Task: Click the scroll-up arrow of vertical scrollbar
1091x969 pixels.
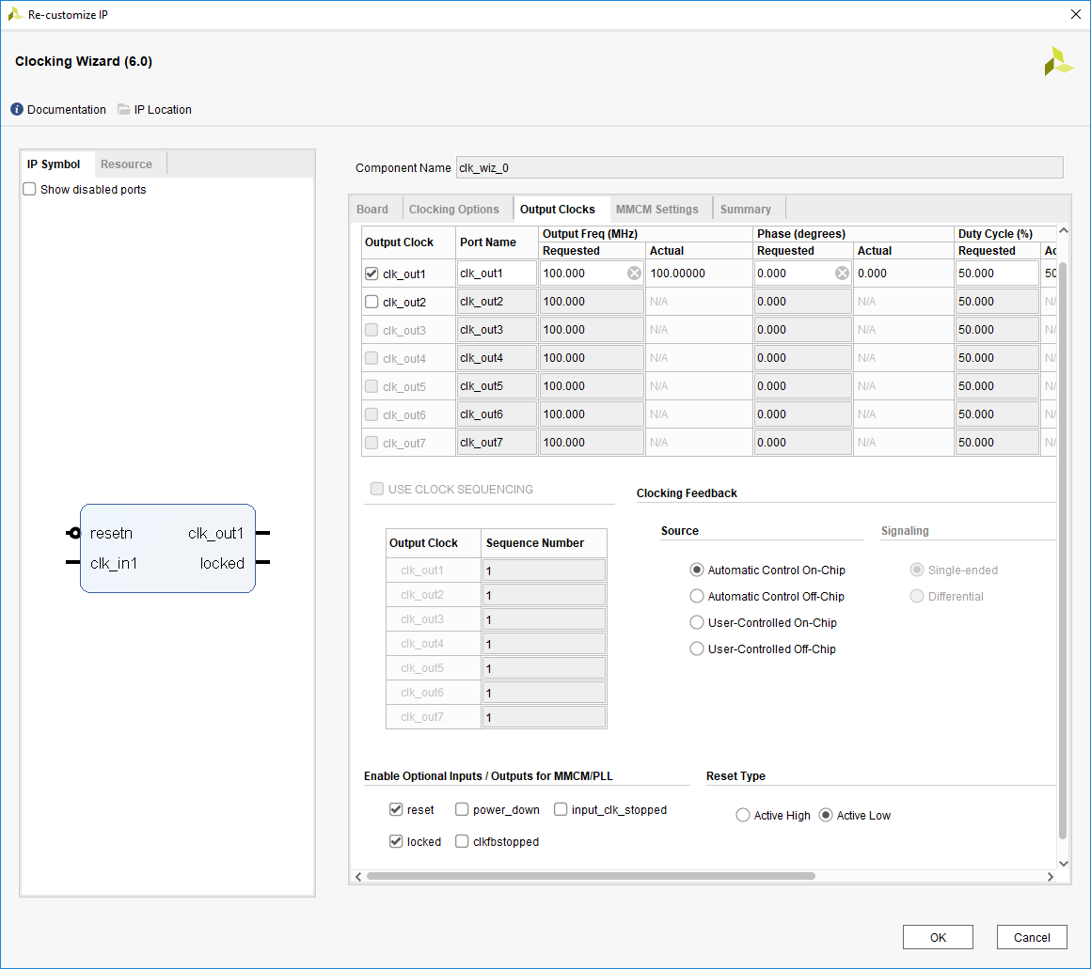Action: click(1063, 230)
